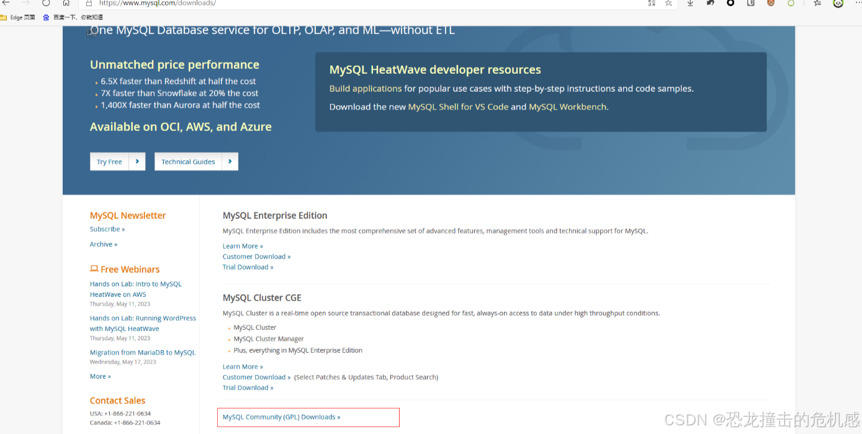Open the Technical Guides button
Viewport: 862px width, 434px height.
click(196, 162)
